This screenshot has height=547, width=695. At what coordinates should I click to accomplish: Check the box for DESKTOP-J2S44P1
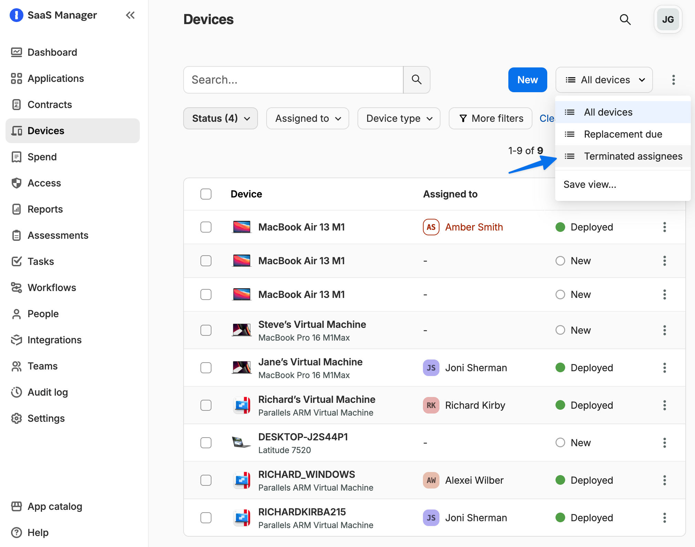click(206, 443)
